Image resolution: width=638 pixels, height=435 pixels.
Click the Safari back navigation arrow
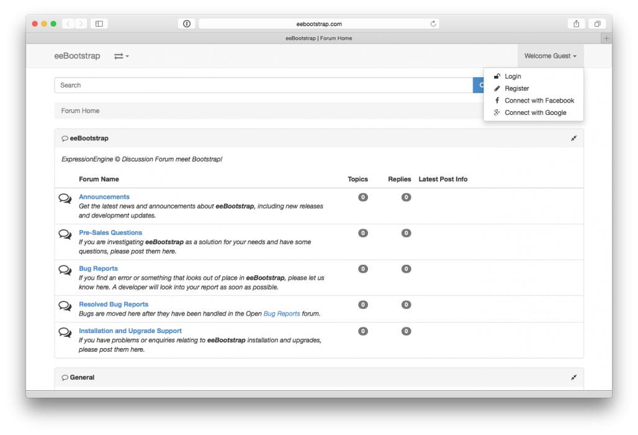pos(68,24)
